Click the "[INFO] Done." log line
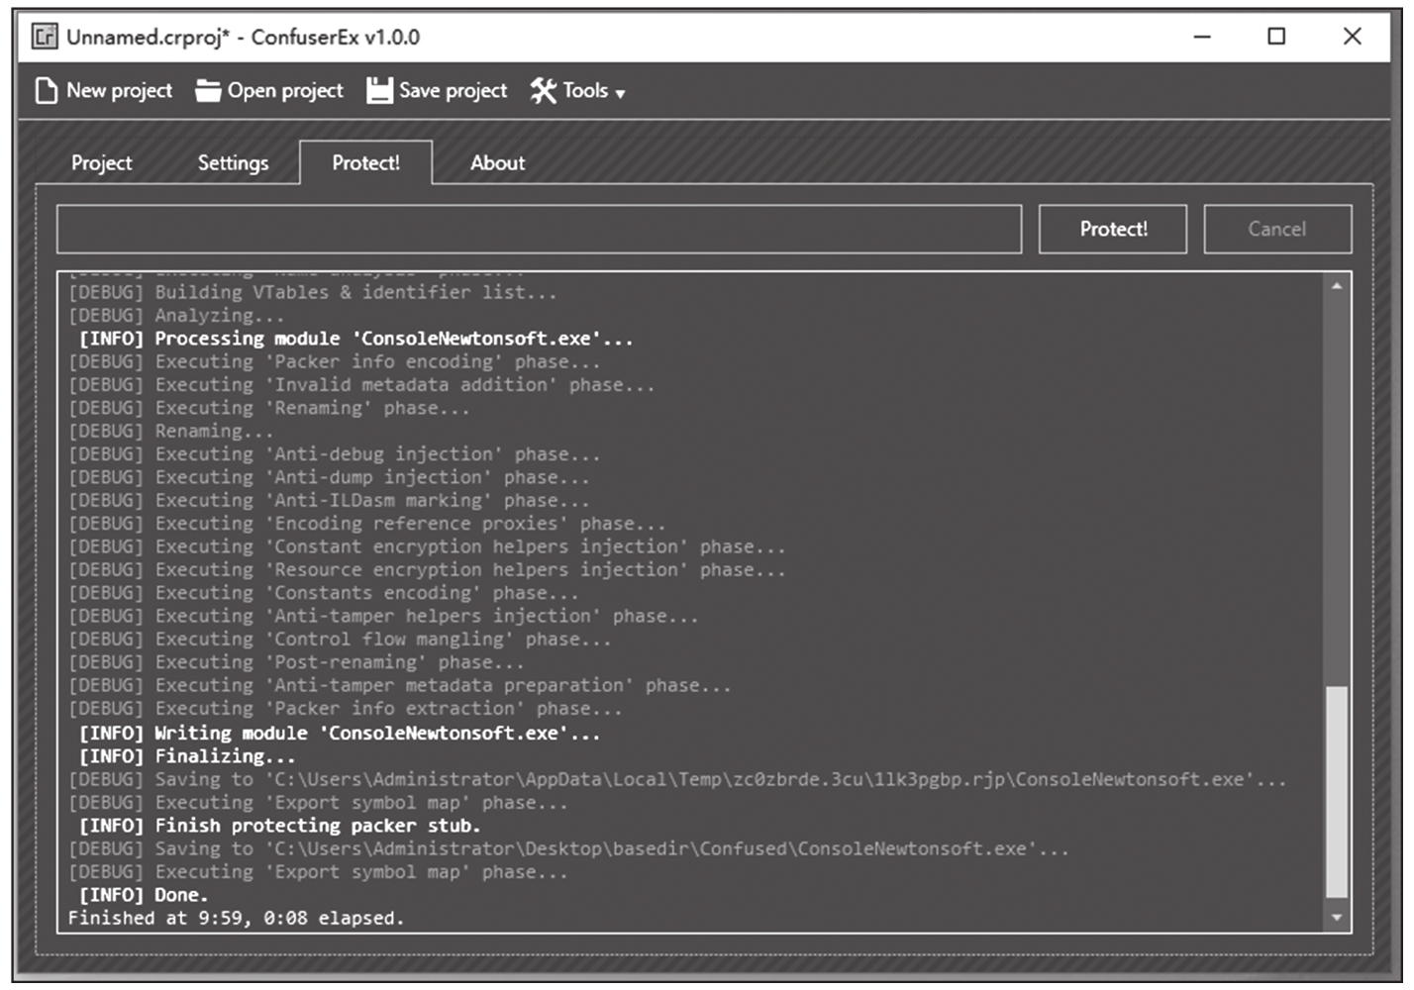 pos(144,895)
